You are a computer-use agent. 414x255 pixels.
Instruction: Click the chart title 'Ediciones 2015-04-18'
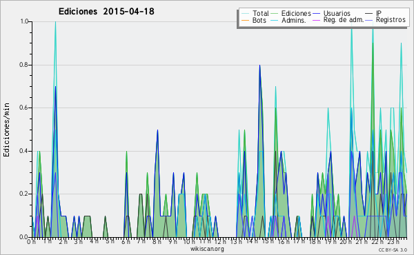click(106, 12)
